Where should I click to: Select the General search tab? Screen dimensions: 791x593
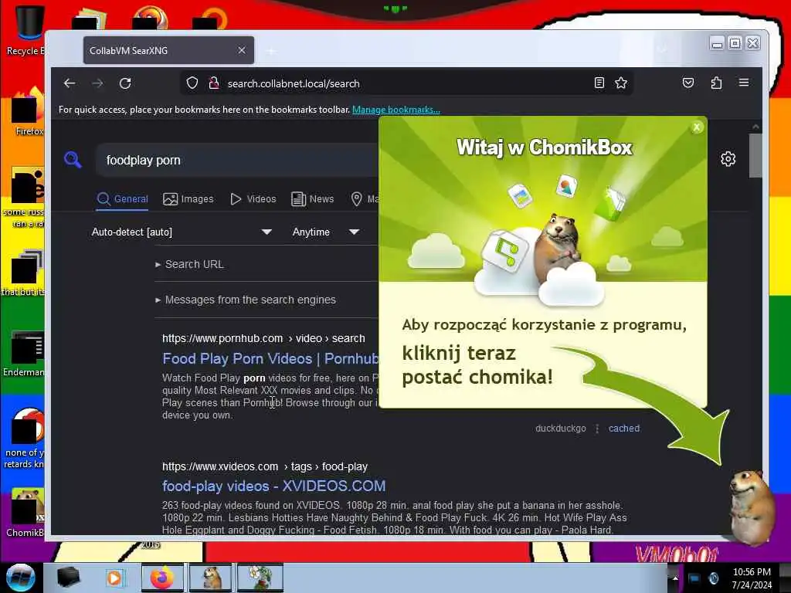click(123, 199)
